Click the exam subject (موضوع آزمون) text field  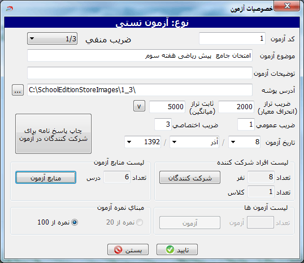(140, 55)
